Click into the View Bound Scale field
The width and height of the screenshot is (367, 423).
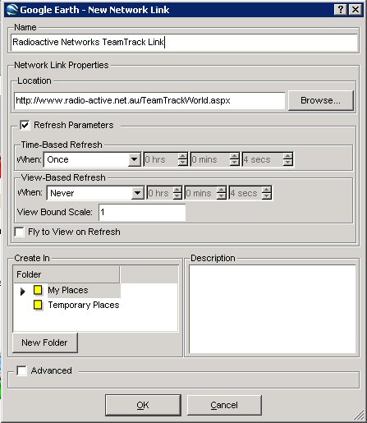pyautogui.click(x=142, y=212)
